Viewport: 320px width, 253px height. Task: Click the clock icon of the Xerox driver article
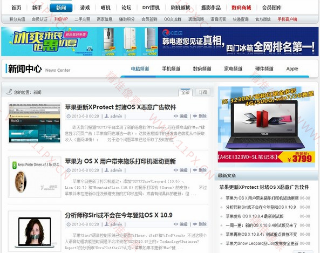tap(69, 170)
